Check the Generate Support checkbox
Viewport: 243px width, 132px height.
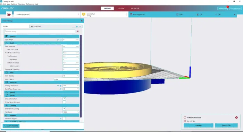tap(64, 118)
